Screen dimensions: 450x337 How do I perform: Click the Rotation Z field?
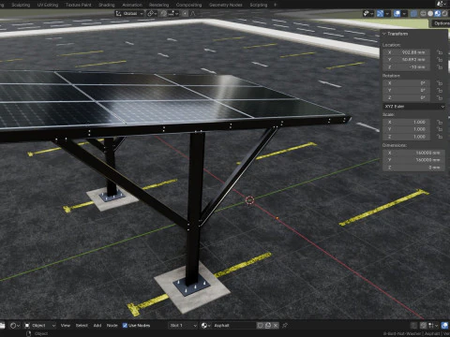(x=407, y=97)
